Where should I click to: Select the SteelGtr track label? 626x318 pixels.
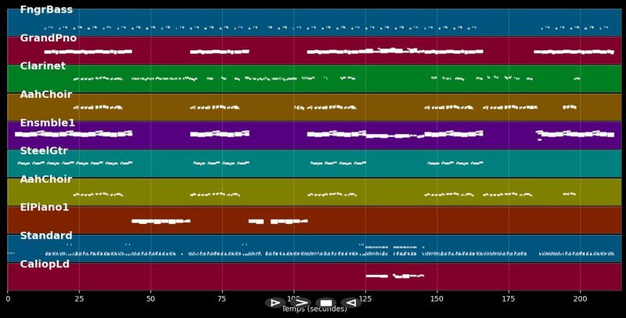44,151
